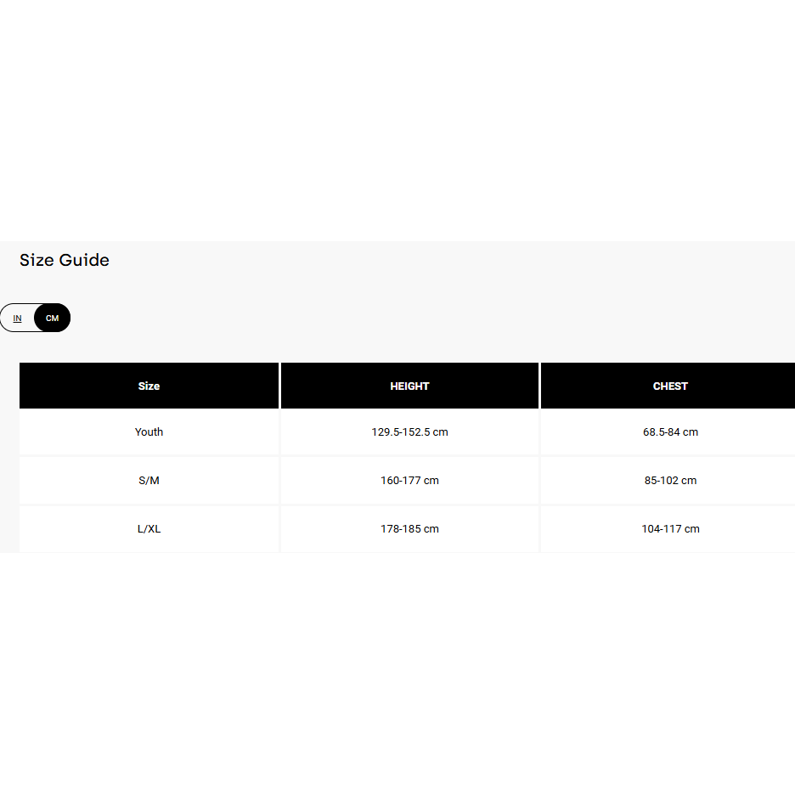Click the 178-185 cm height cell

(x=409, y=528)
